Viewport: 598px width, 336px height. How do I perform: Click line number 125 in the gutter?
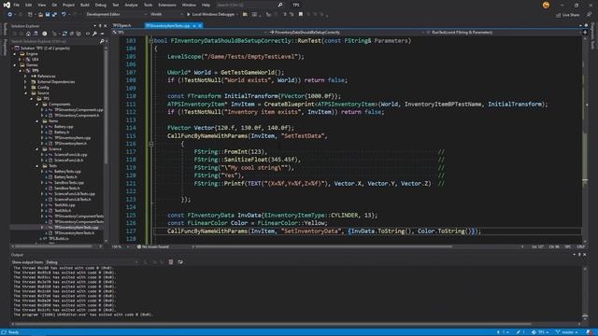pos(131,216)
